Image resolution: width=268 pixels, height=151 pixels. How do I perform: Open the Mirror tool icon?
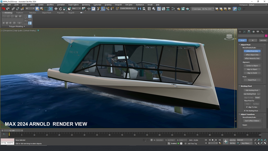139,9
